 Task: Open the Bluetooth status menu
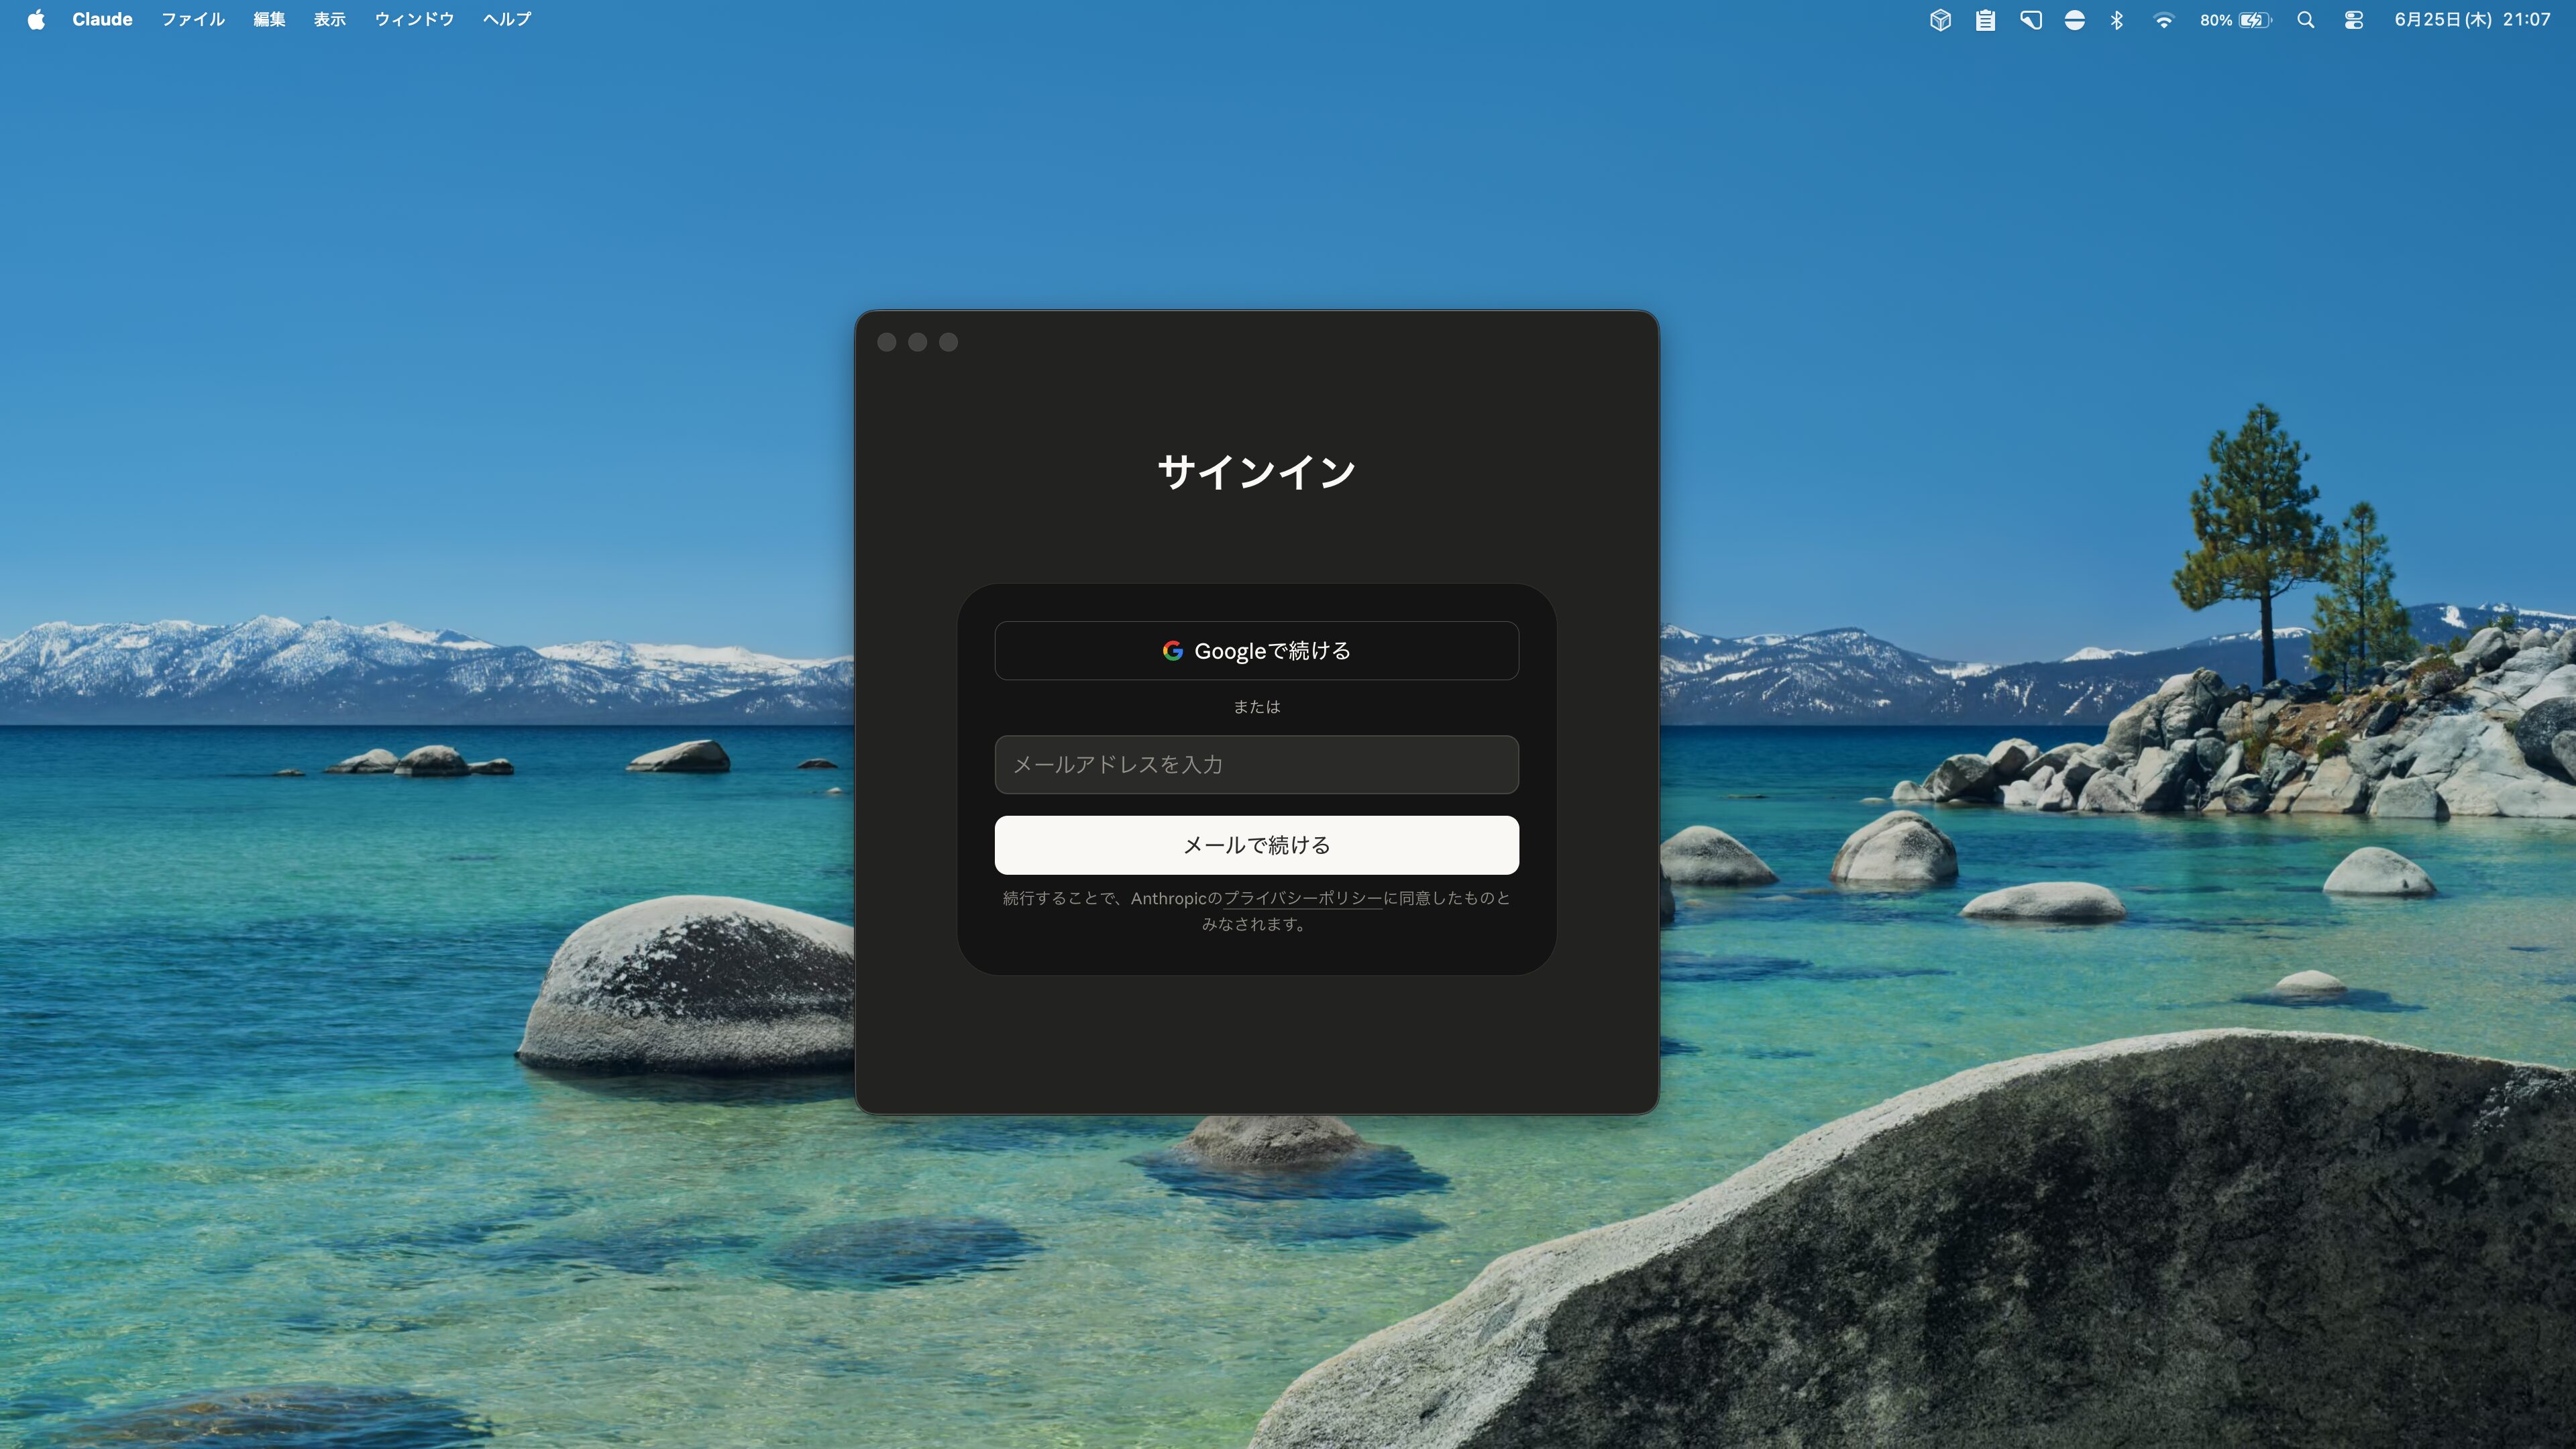point(2117,20)
